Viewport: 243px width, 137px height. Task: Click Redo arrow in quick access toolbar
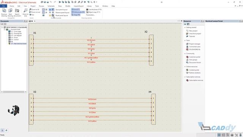pyautogui.click(x=55, y=2)
